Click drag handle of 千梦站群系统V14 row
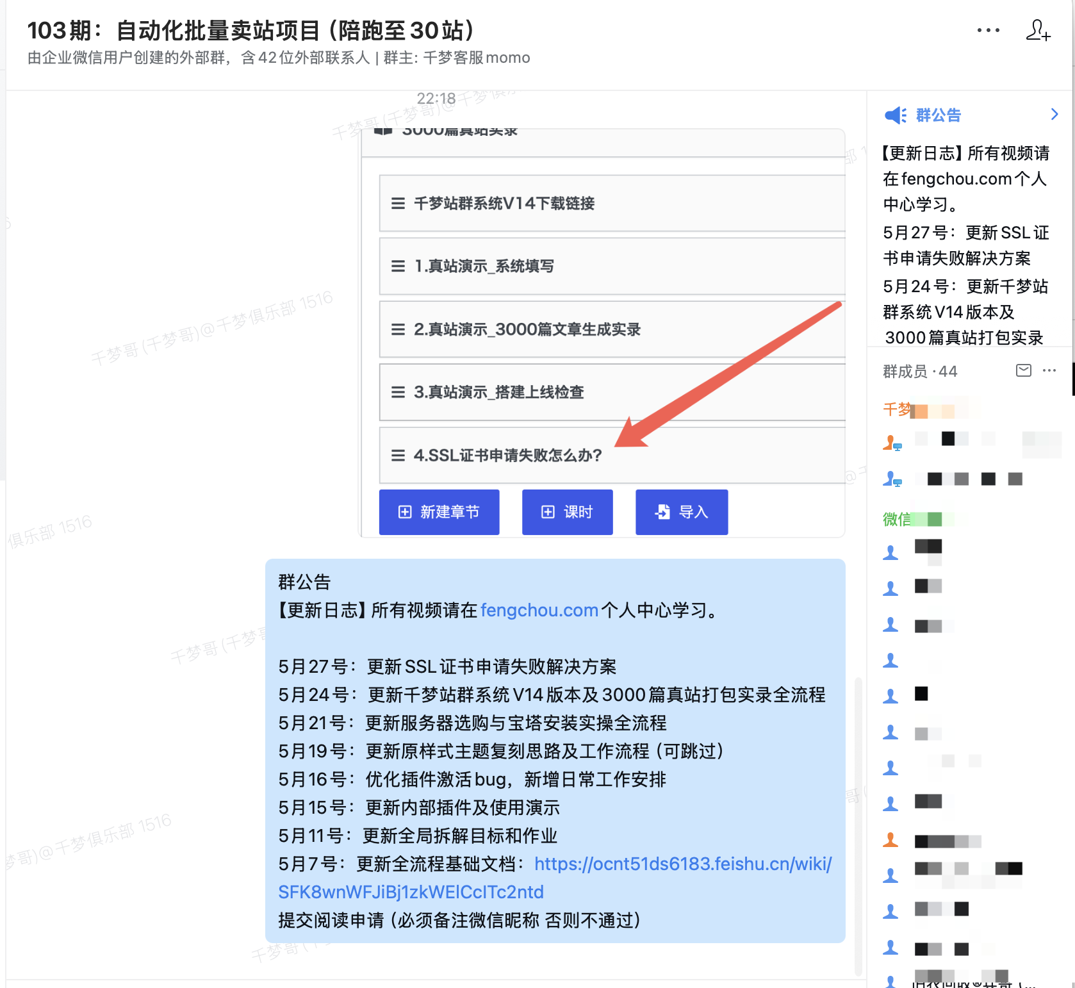The image size is (1075, 988). 398,203
